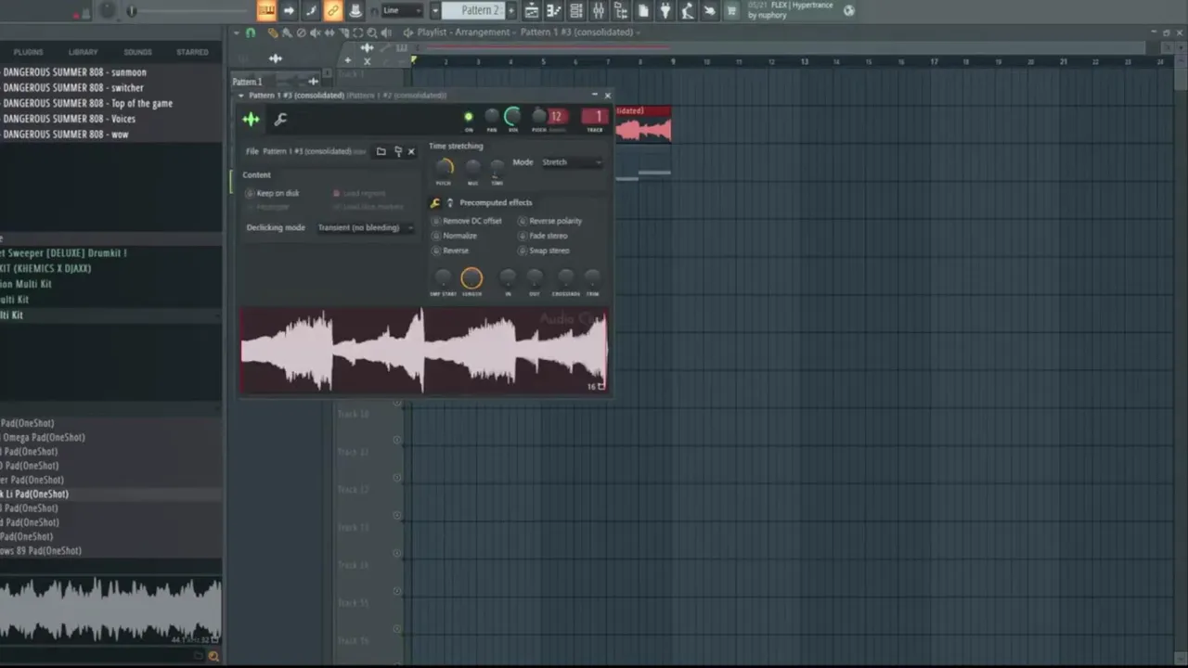The image size is (1188, 668).
Task: Switch to the SOUNDS browser tab
Action: pos(137,52)
